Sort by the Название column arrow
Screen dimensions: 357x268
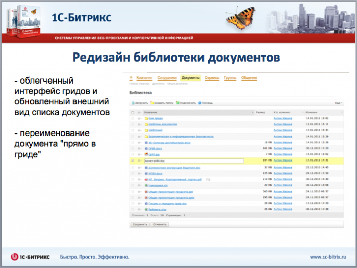(x=253, y=113)
